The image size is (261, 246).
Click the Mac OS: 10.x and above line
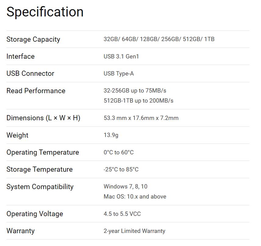tap(135, 196)
